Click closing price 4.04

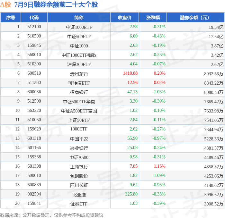pyautogui.click(x=133, y=64)
